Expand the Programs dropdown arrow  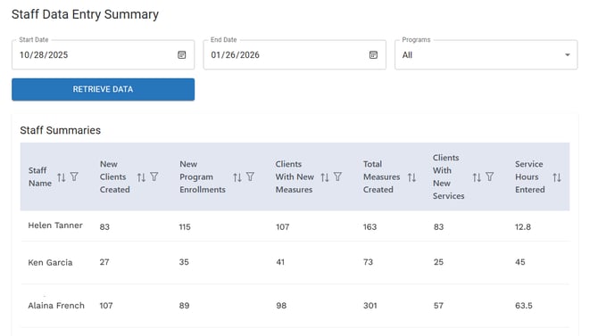pyautogui.click(x=568, y=55)
